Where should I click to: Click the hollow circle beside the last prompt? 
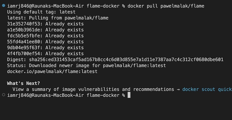click(4, 95)
